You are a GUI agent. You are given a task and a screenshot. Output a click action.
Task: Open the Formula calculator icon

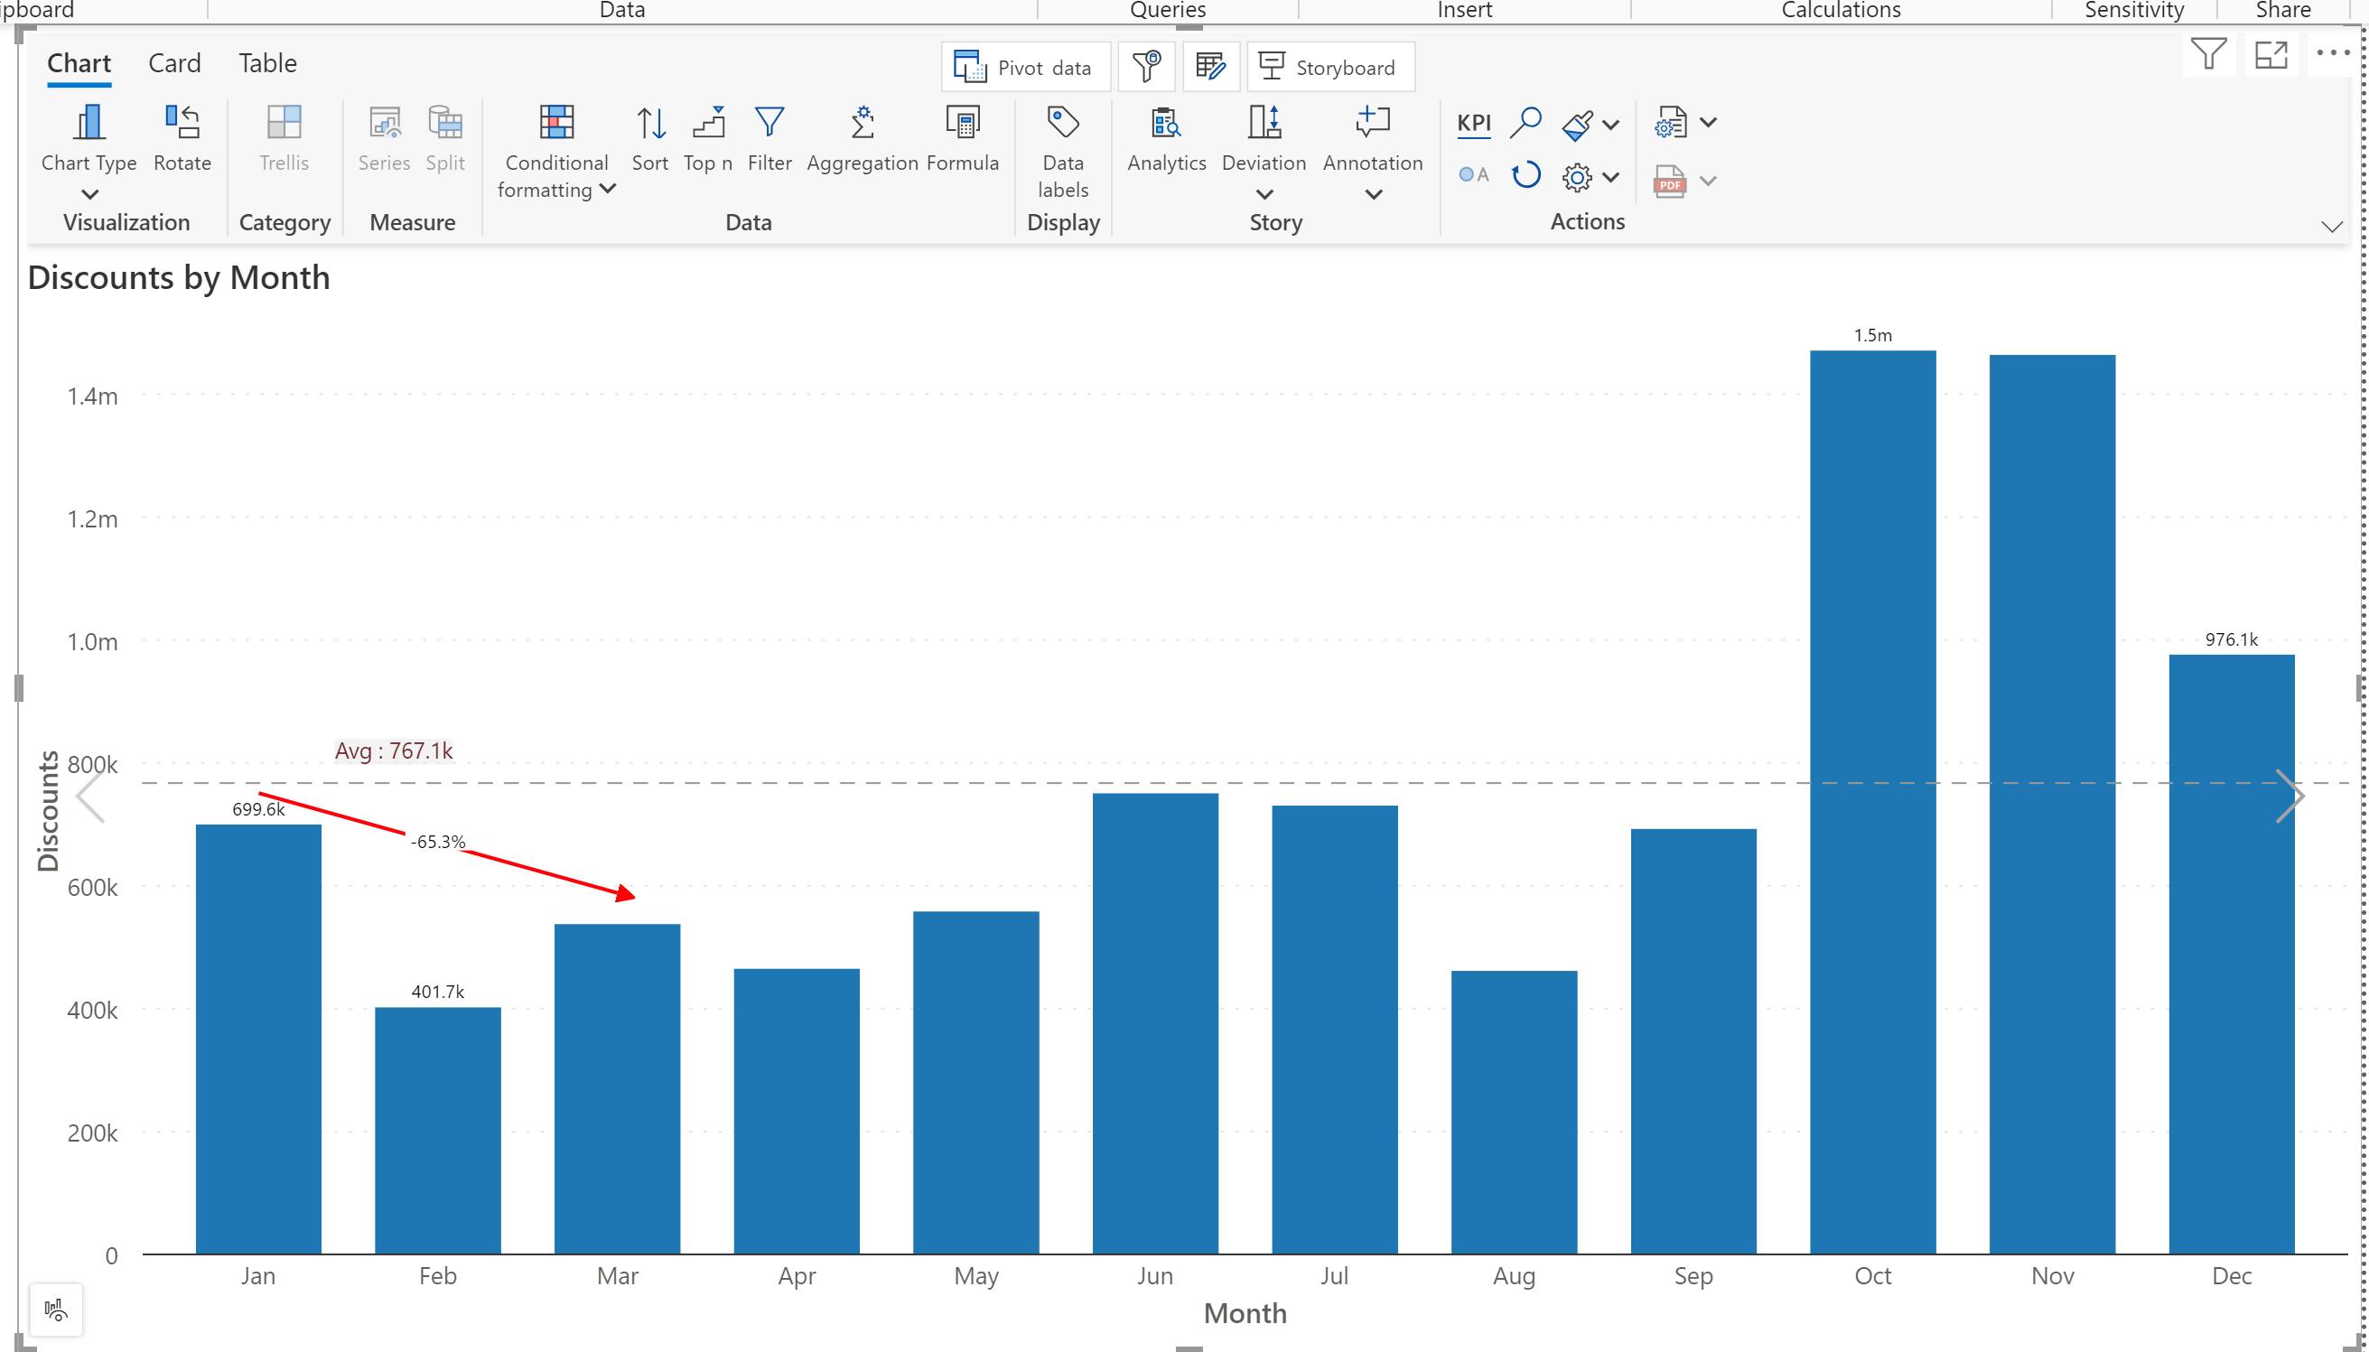[x=963, y=124]
